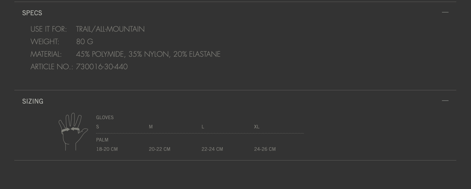Screen dimensions: 471x189
Task: Click the 20-22 CM palm measurement
Action: click(x=160, y=149)
